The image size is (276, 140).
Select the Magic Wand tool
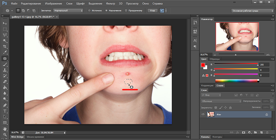[5, 41]
